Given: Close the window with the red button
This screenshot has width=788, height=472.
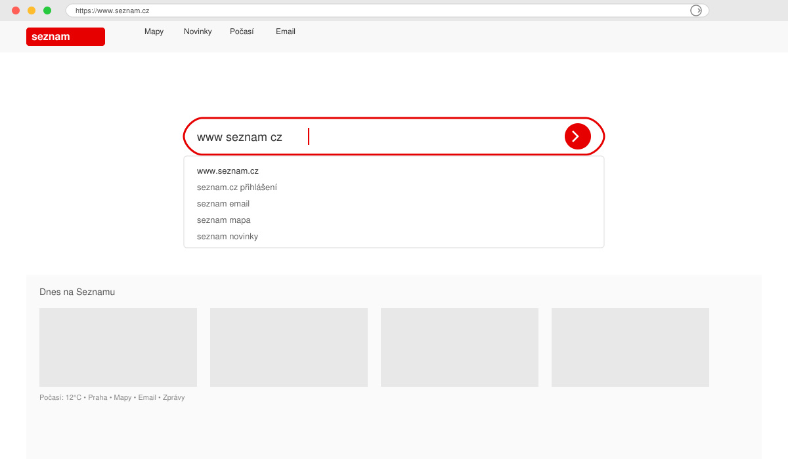Looking at the screenshot, I should [16, 10].
